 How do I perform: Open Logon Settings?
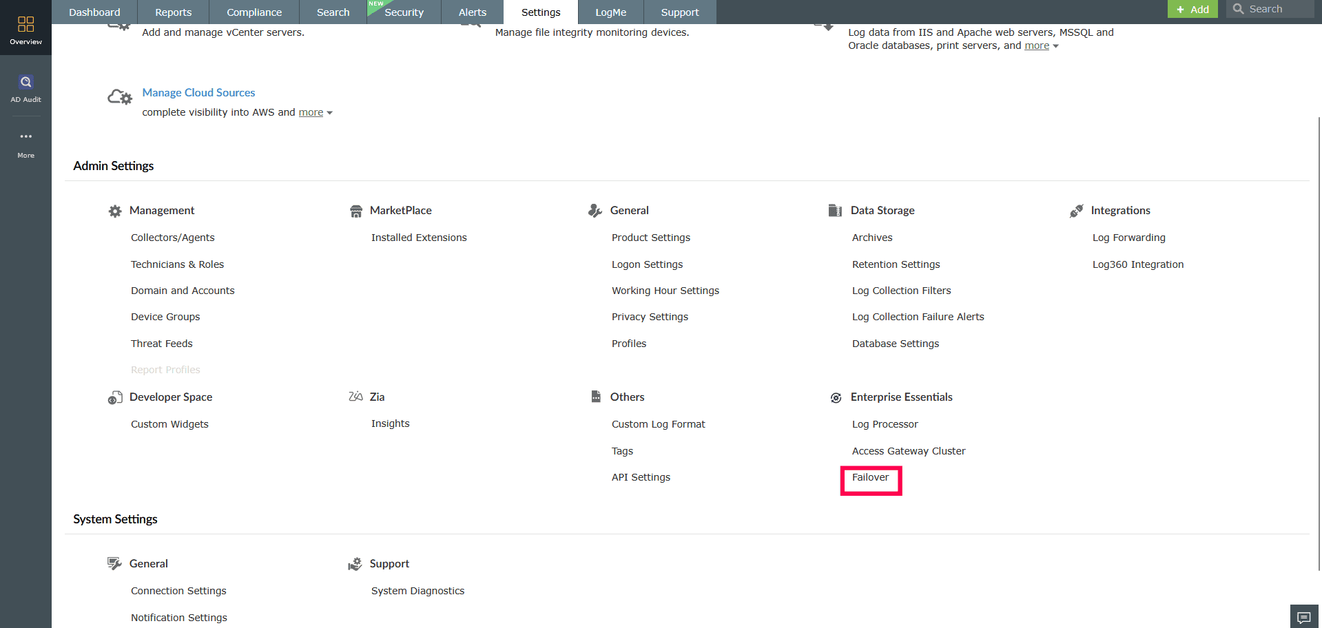point(648,264)
